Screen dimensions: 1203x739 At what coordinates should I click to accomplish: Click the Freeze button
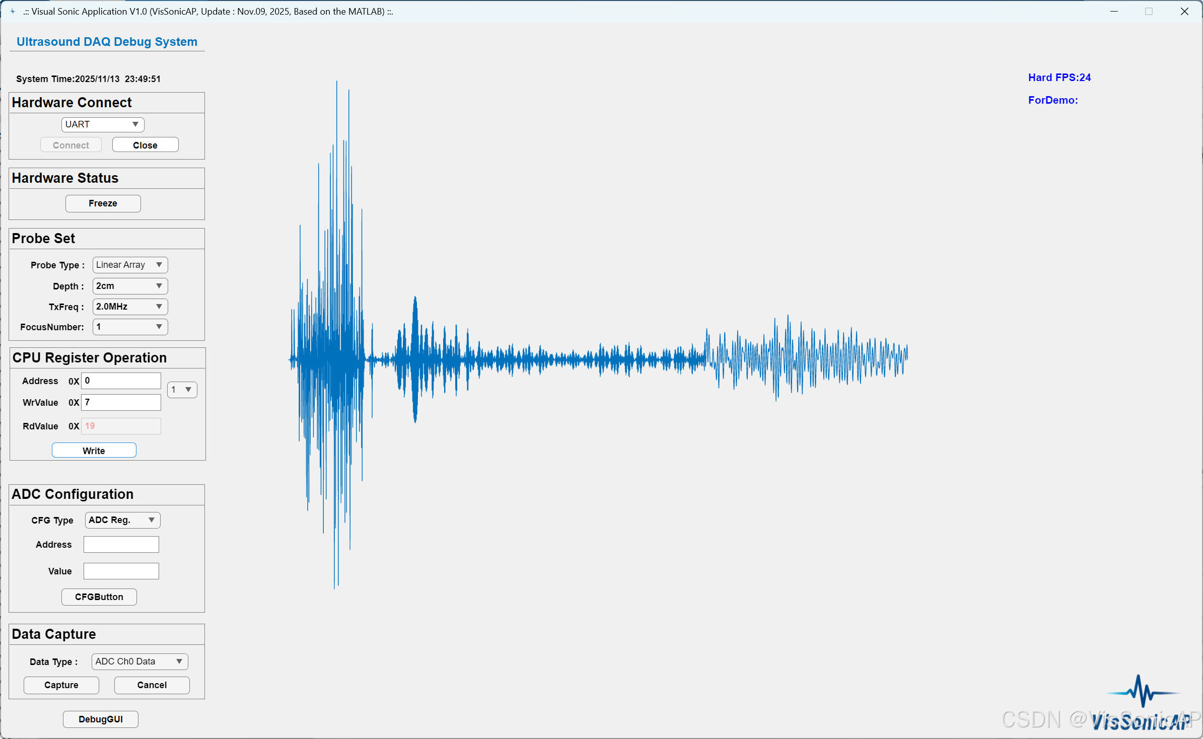pyautogui.click(x=103, y=203)
